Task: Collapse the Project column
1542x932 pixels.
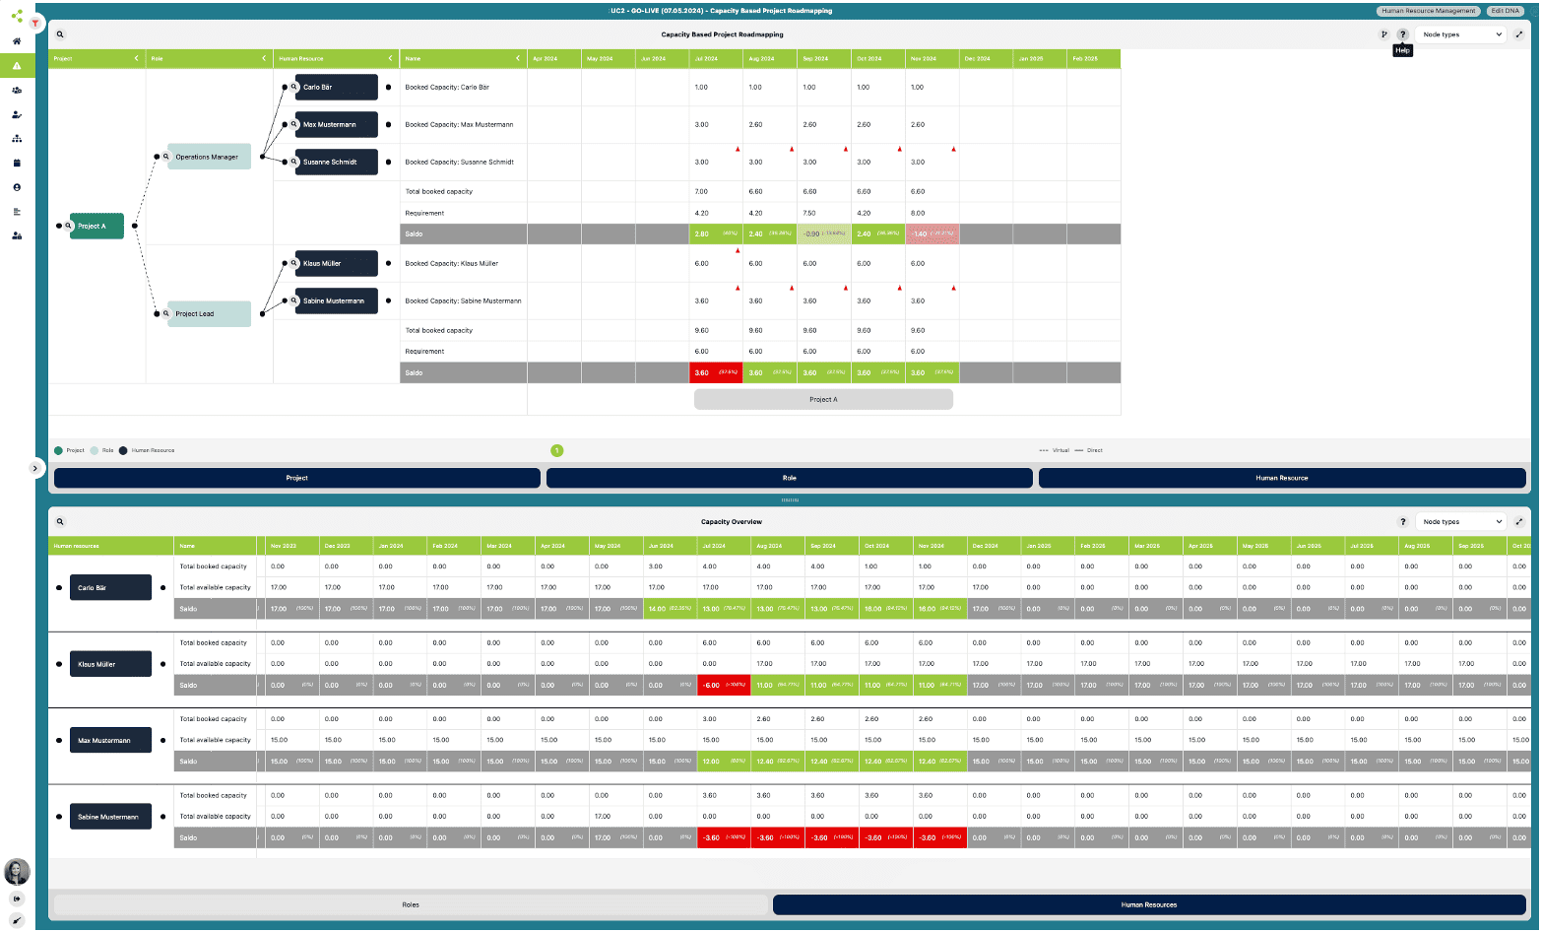Action: [137, 58]
